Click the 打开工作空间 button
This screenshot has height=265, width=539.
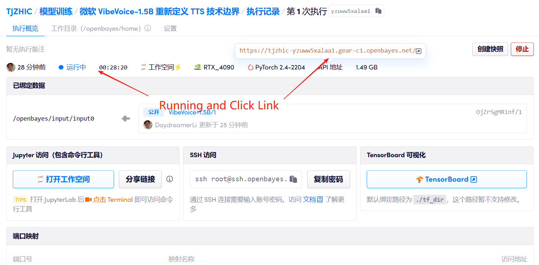[63, 179]
